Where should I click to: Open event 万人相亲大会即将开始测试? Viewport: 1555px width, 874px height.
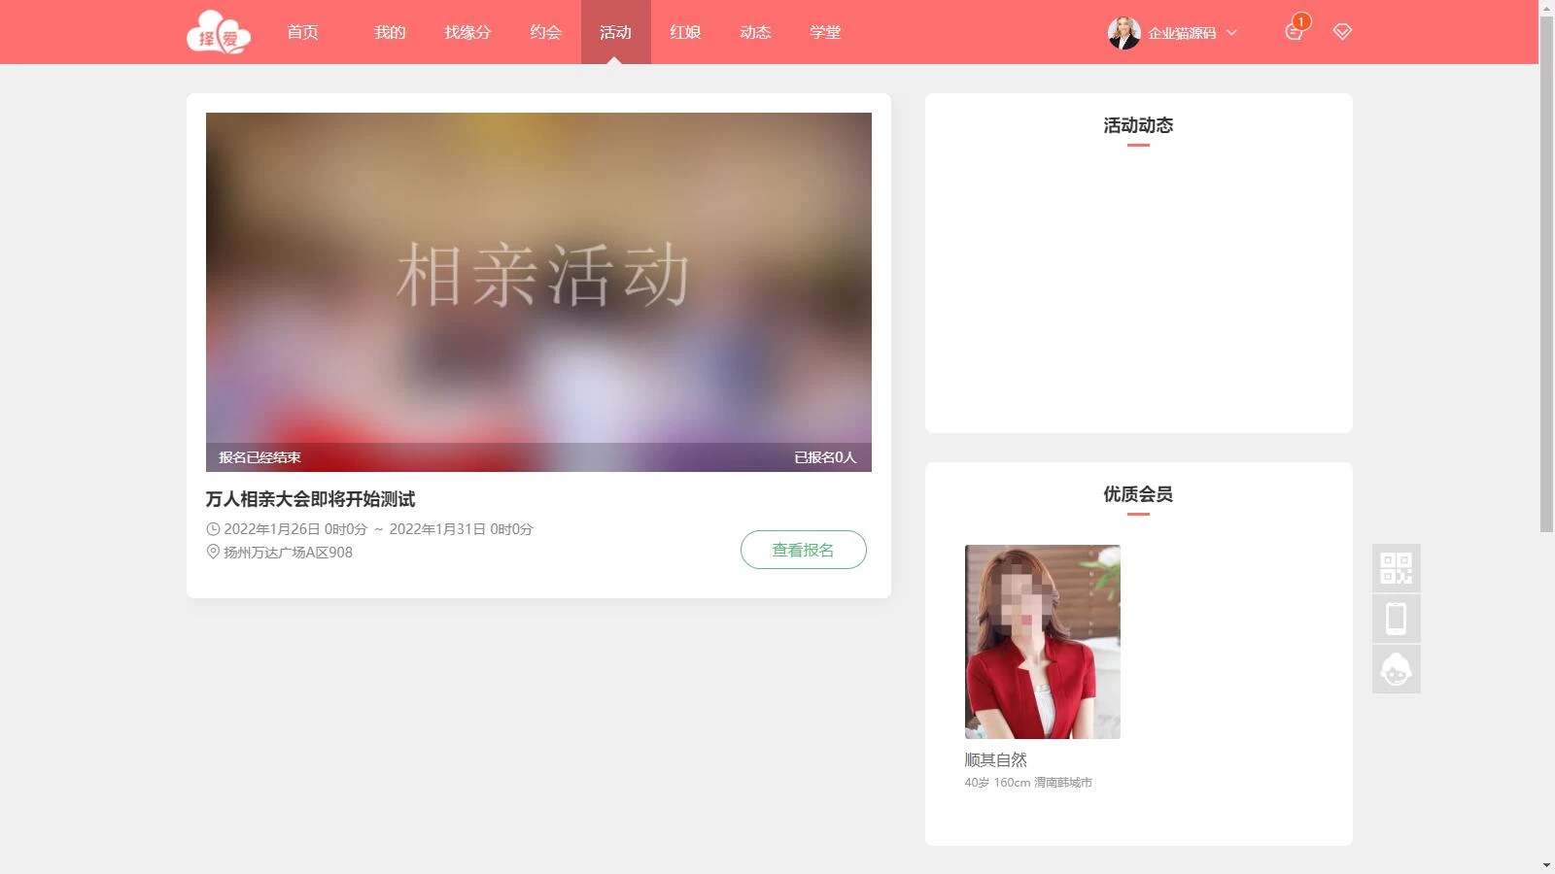click(x=310, y=499)
